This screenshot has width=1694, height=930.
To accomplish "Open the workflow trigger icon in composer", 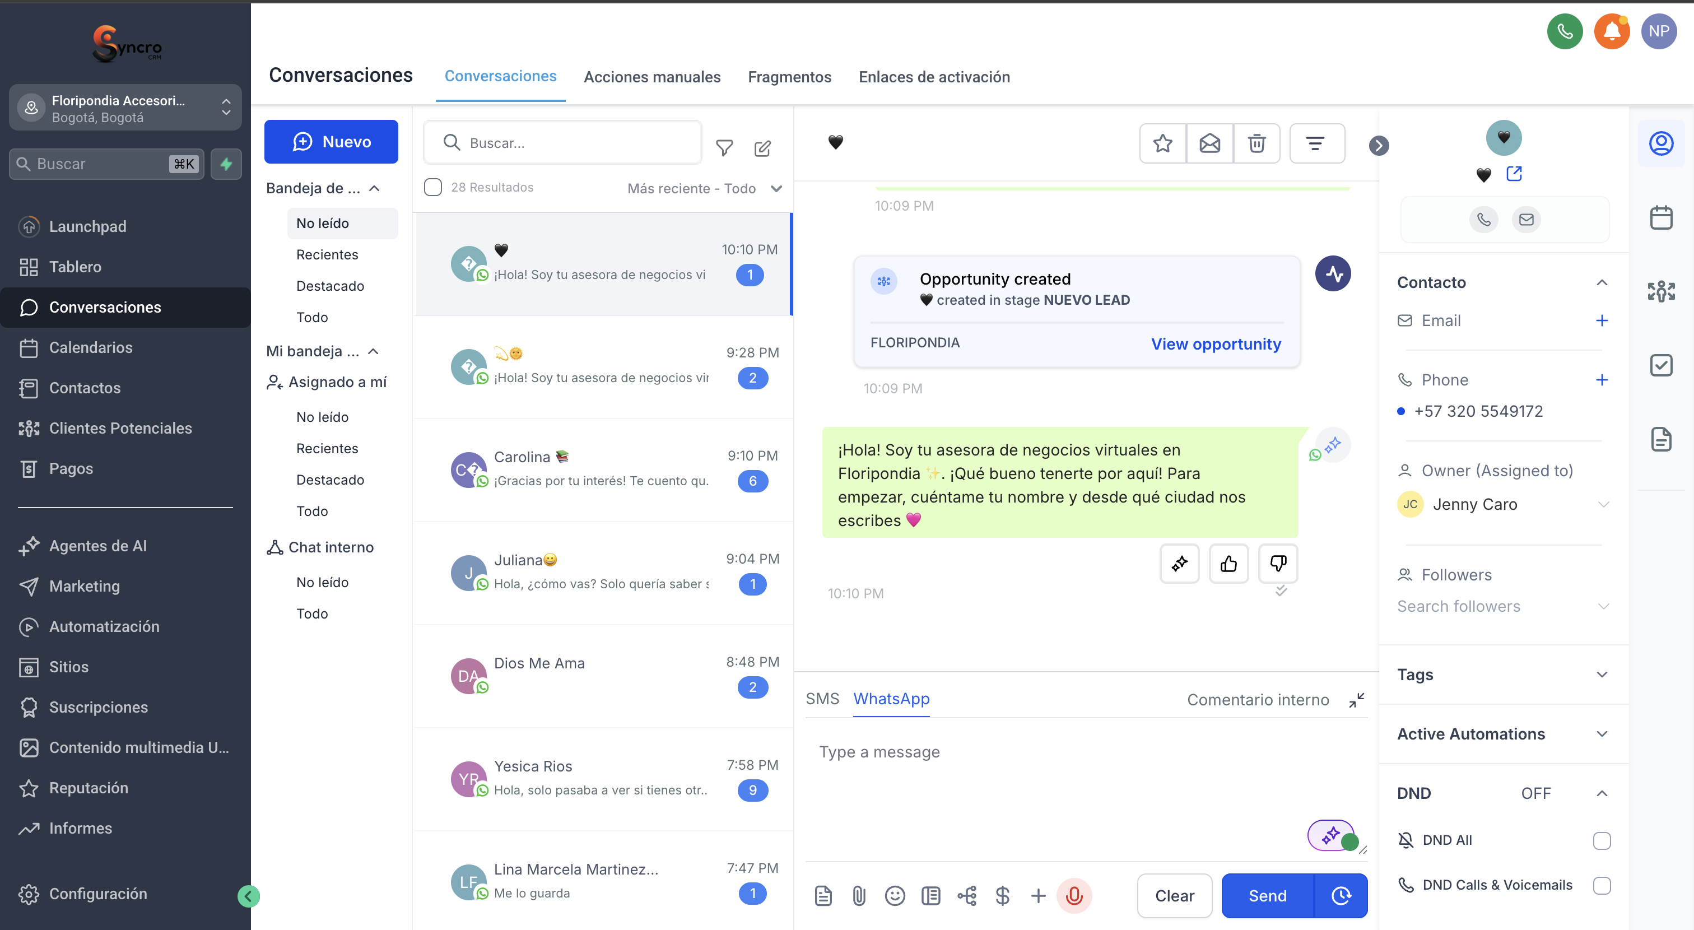I will [x=966, y=895].
